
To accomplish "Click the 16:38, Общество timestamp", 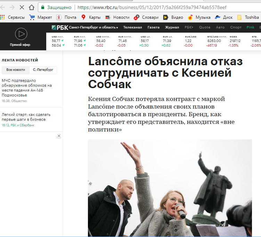I will 14,101.
